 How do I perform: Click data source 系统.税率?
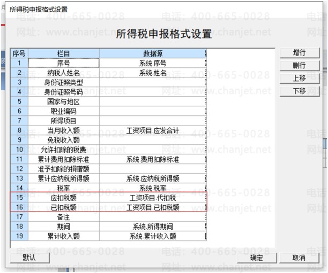[x=153, y=188]
